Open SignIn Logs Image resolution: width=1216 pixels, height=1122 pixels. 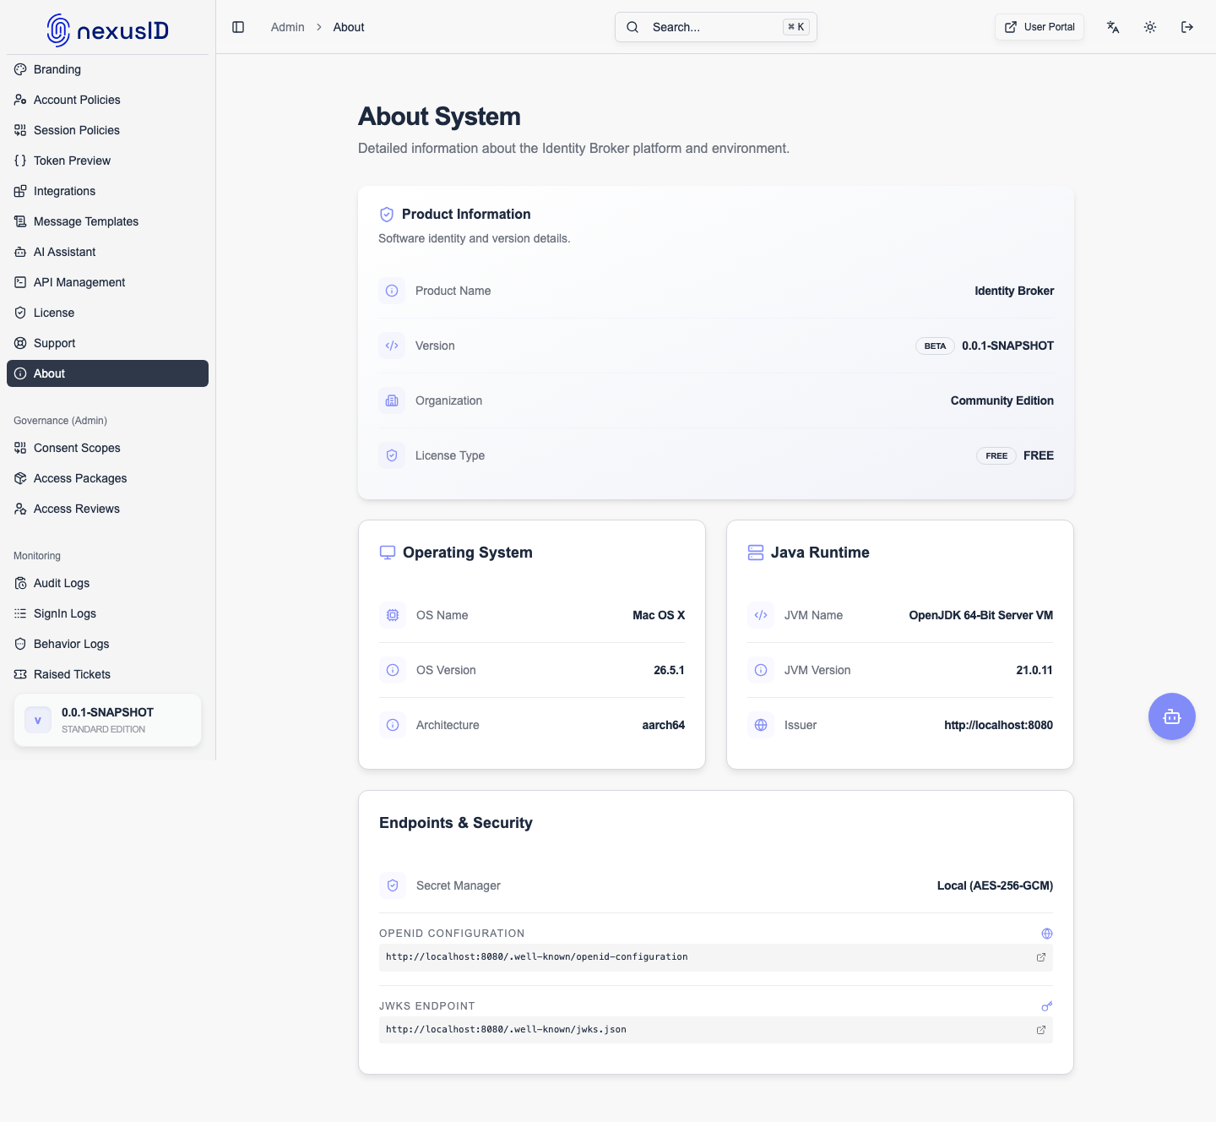(107, 613)
